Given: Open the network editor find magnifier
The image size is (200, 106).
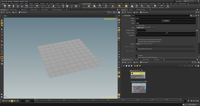Looking at the screenshot, I should (196, 66).
